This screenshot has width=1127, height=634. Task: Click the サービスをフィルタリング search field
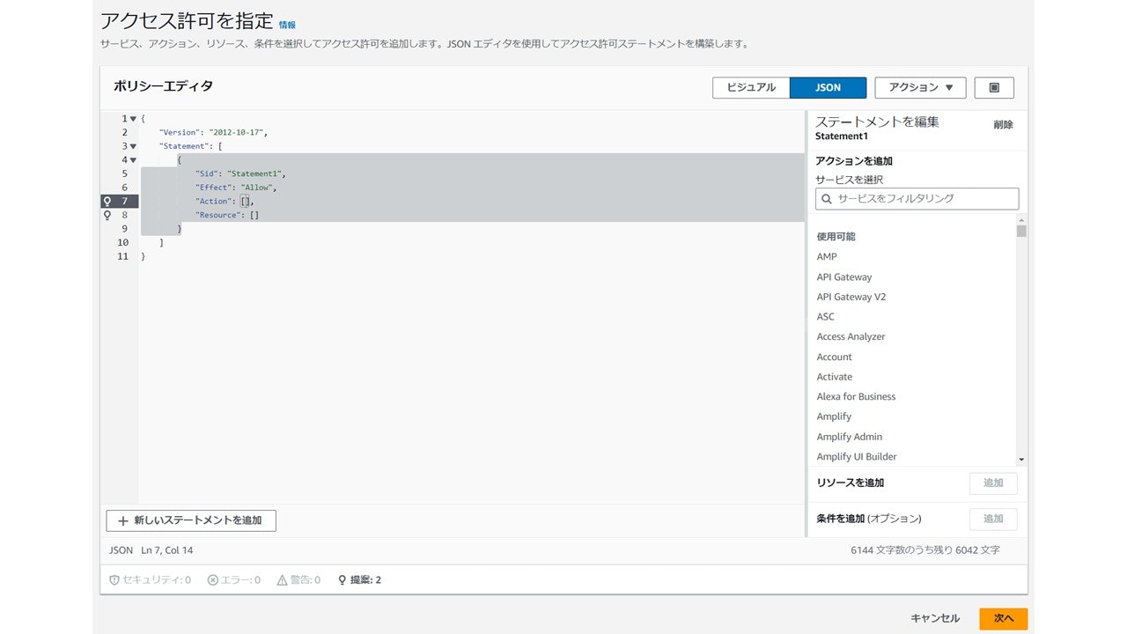pyautogui.click(x=917, y=199)
